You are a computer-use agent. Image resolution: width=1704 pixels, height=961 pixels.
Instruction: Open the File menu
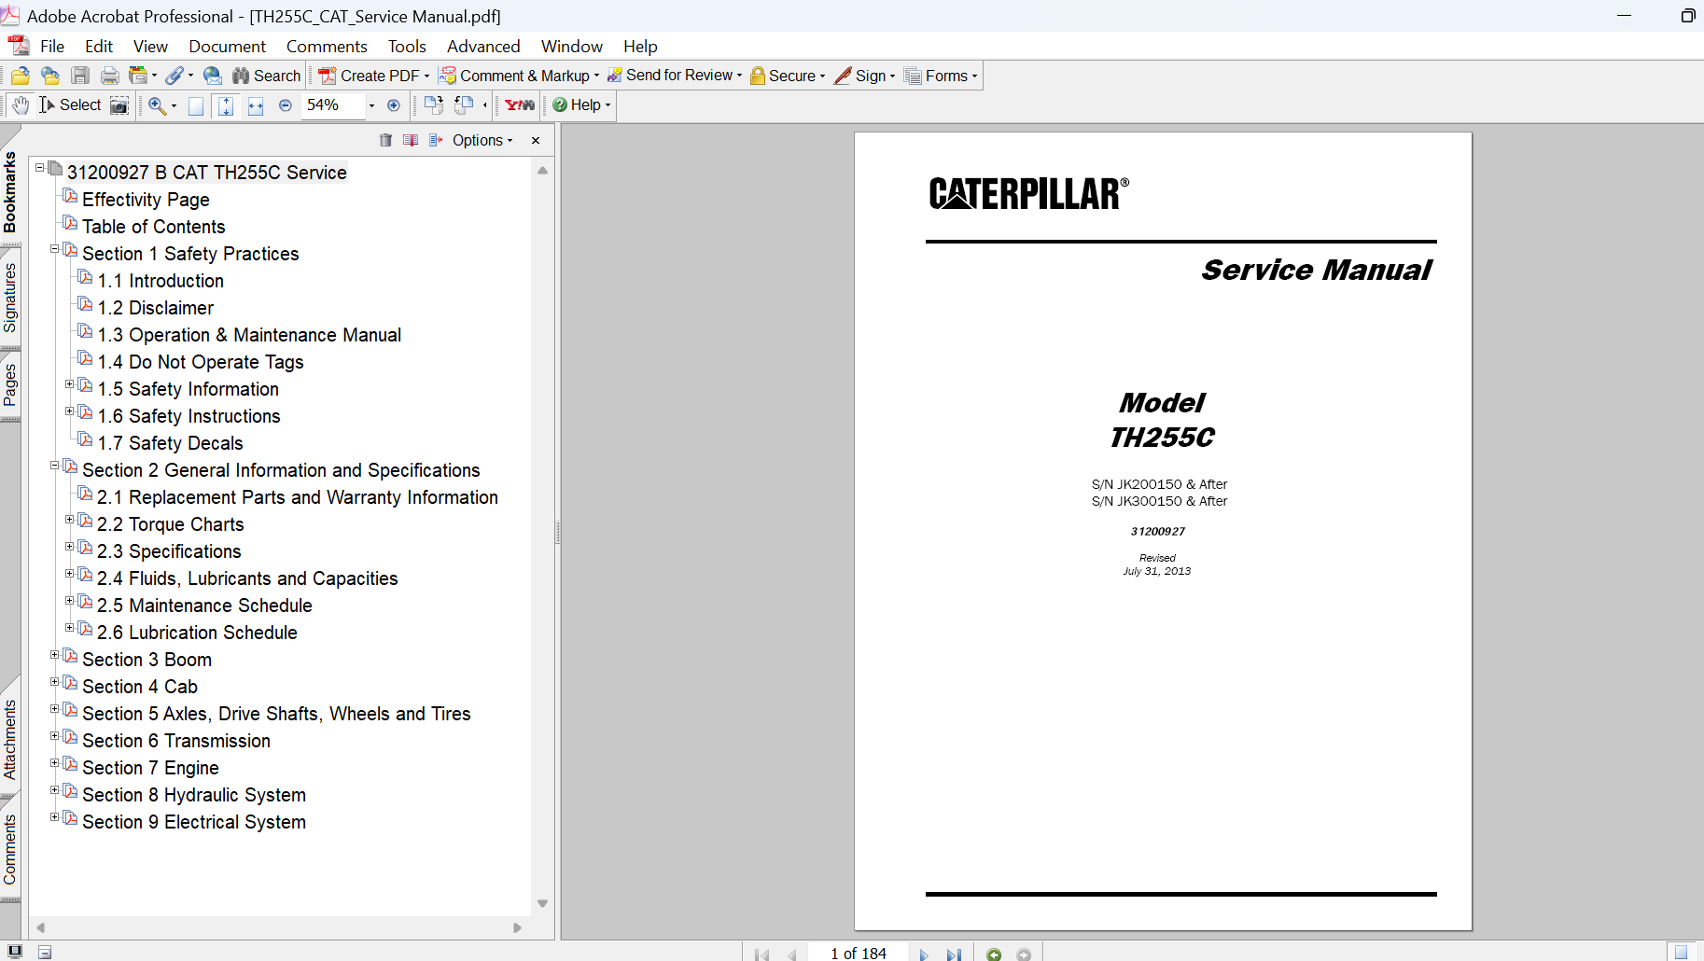(x=52, y=47)
